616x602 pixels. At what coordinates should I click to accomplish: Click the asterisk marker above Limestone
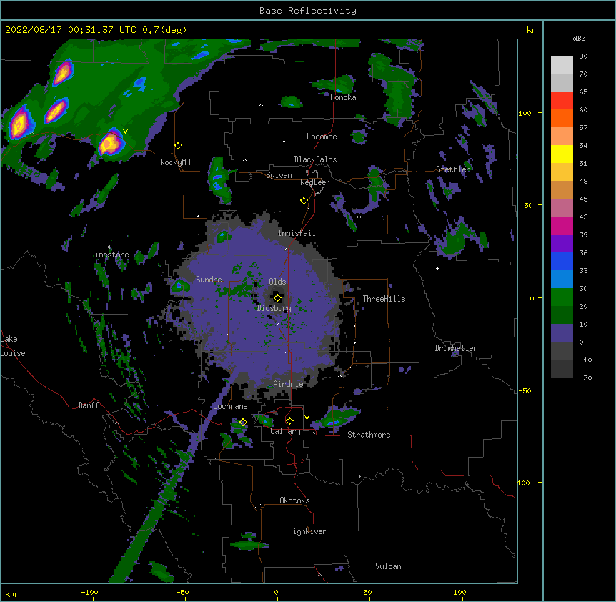point(109,247)
